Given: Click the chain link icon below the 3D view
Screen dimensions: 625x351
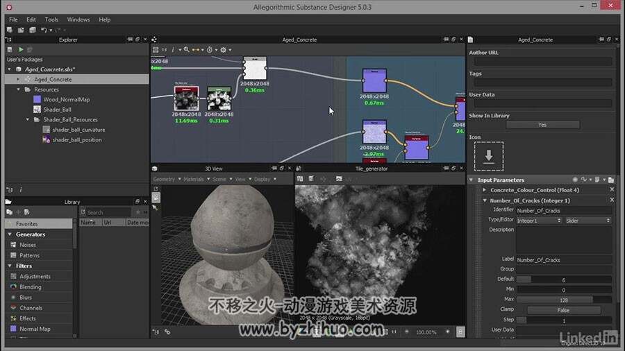Looking at the screenshot, I should [167, 332].
